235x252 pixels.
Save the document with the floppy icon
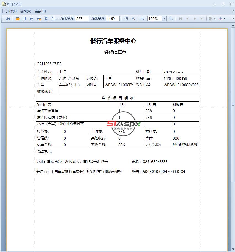(x=24, y=19)
